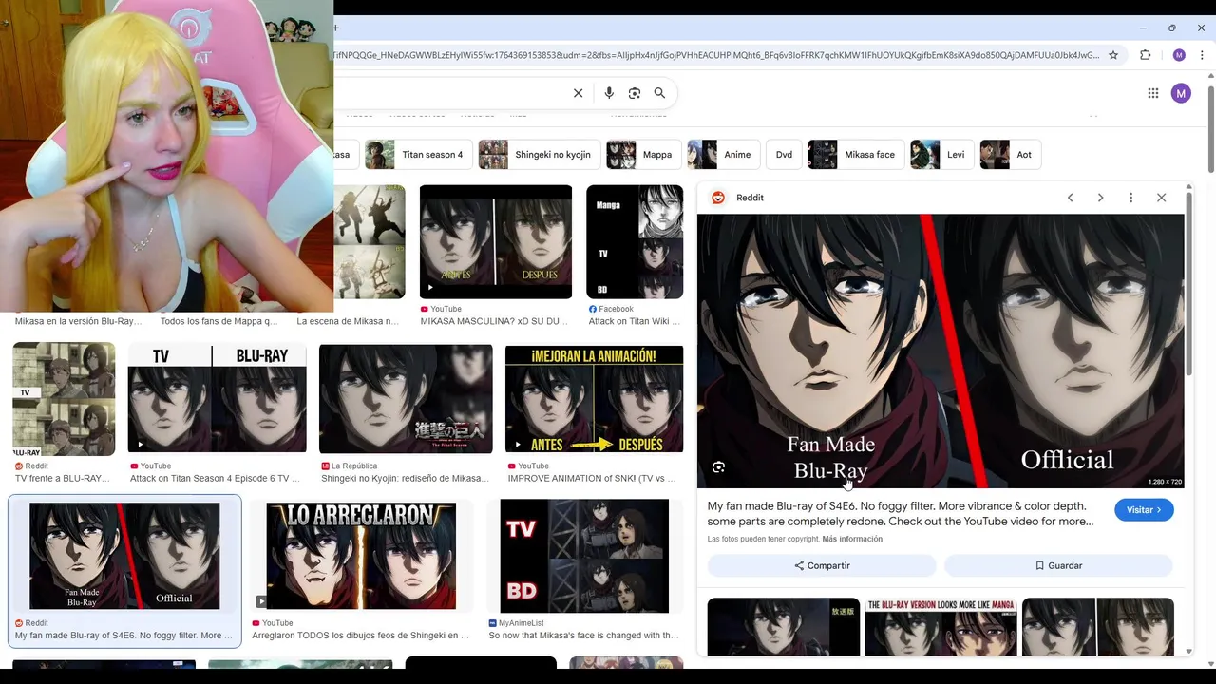Image resolution: width=1216 pixels, height=684 pixels.
Task: Filter by Dvd chip
Action: point(784,155)
